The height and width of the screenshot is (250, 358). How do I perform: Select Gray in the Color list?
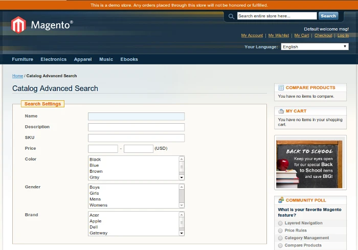pos(134,177)
